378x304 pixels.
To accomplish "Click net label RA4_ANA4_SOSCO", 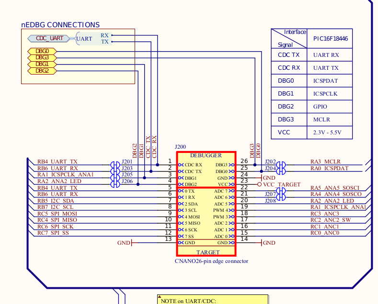I will coord(336,194).
